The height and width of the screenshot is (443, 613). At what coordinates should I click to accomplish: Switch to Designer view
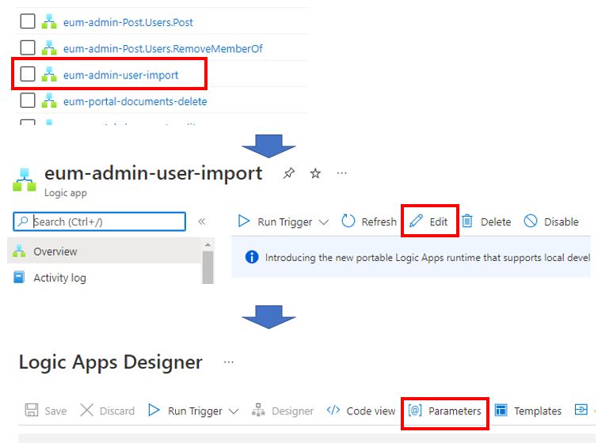click(283, 411)
